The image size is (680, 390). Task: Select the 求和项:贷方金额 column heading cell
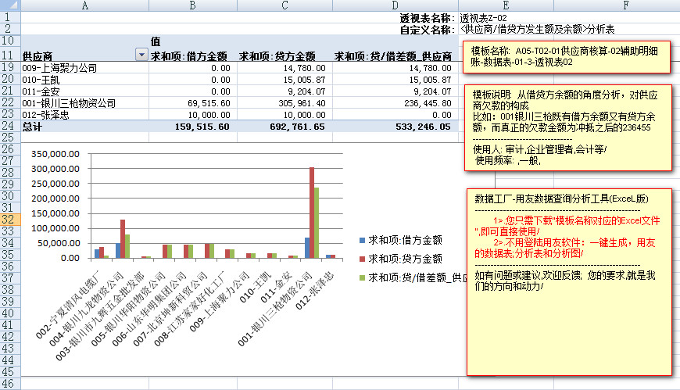coord(277,56)
